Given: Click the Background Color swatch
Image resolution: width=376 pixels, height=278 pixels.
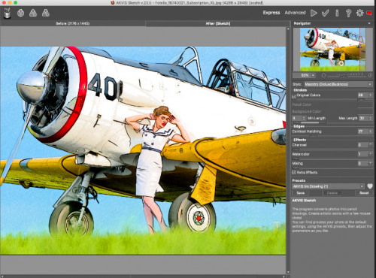Looking at the screenshot, I should 365,111.
